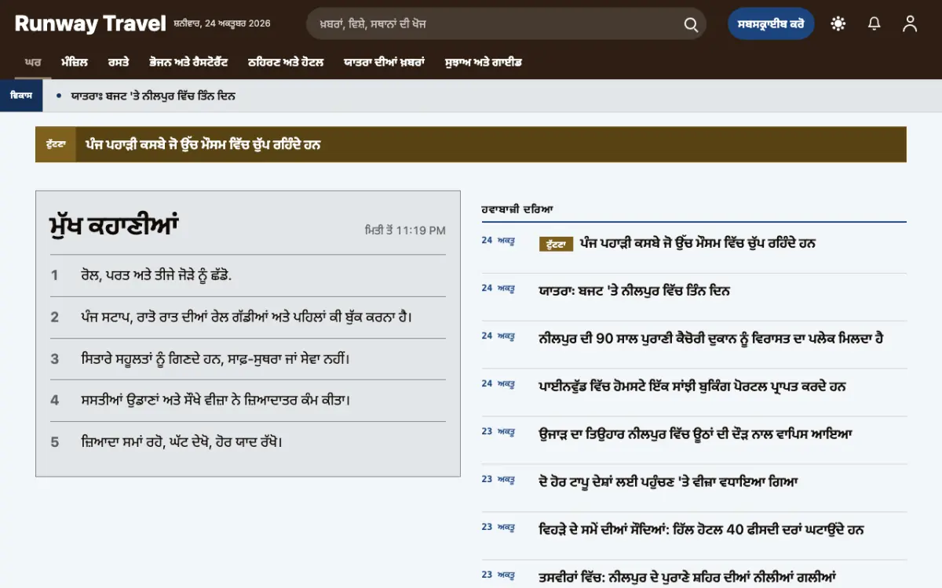
Task: Open the user account profile icon
Action: (910, 24)
